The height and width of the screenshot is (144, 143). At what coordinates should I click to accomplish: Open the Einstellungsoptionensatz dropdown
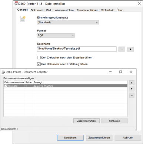(x=68, y=22)
